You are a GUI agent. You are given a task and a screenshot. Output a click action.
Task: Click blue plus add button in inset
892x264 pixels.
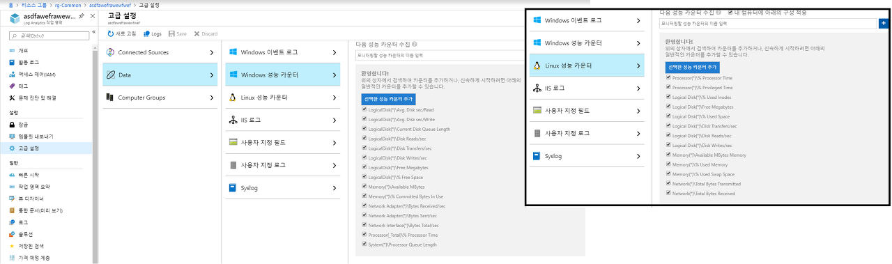[x=884, y=24]
